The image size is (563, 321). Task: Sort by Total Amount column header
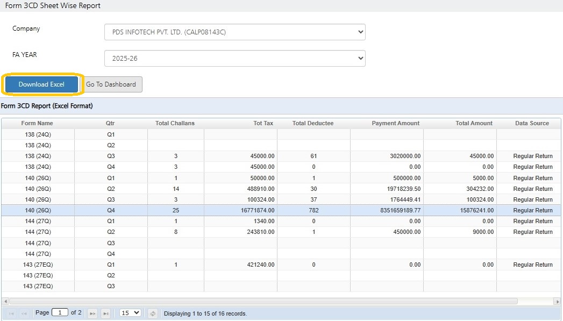pyautogui.click(x=474, y=123)
